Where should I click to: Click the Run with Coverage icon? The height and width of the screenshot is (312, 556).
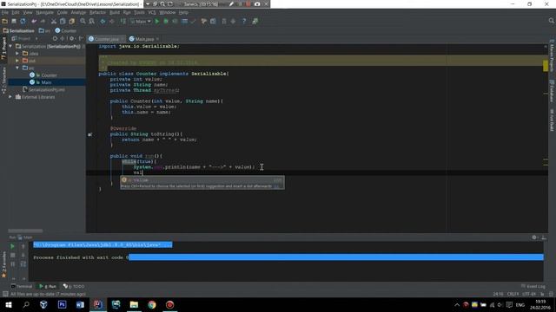(175, 21)
